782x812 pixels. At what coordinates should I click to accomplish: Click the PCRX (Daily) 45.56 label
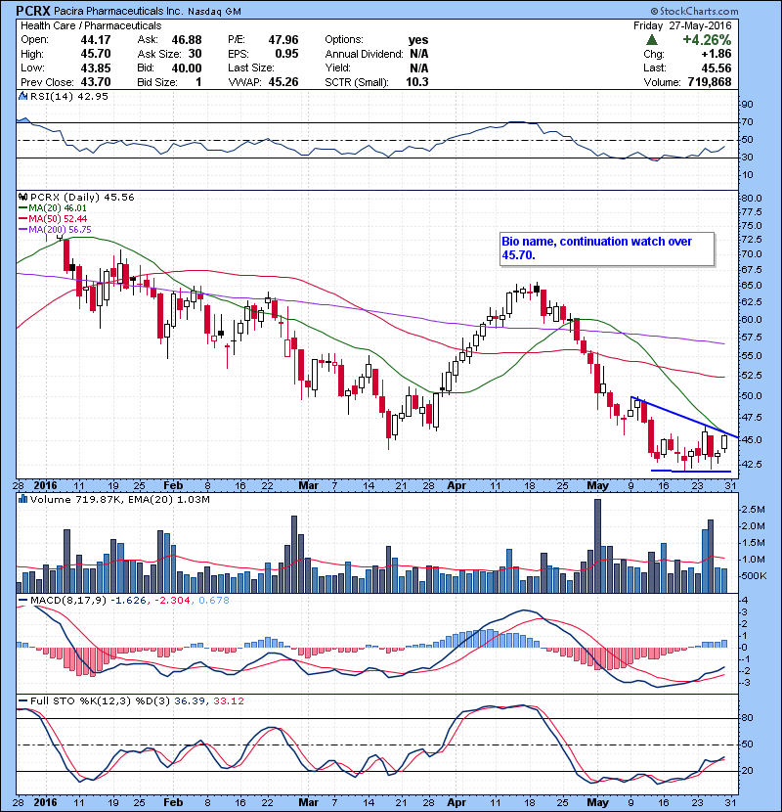click(x=82, y=198)
